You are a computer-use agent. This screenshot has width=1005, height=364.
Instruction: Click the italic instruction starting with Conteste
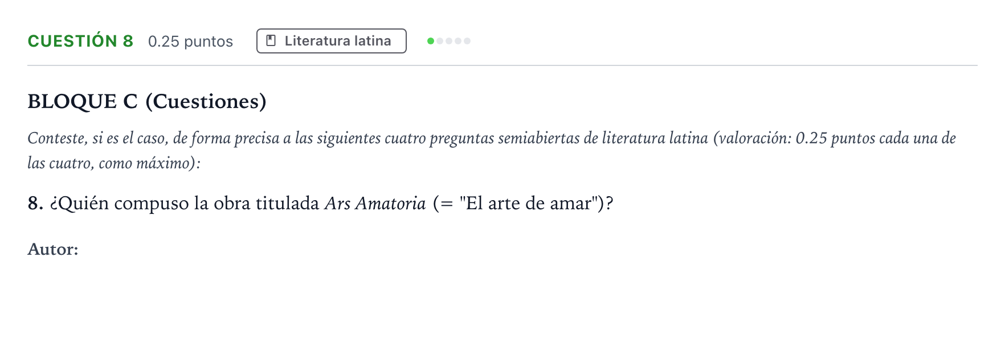point(492,150)
